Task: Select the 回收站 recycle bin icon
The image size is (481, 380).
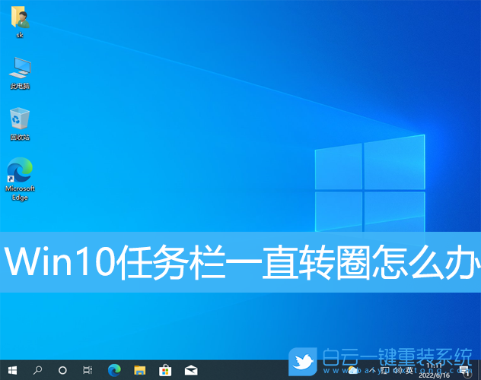Action: point(20,124)
